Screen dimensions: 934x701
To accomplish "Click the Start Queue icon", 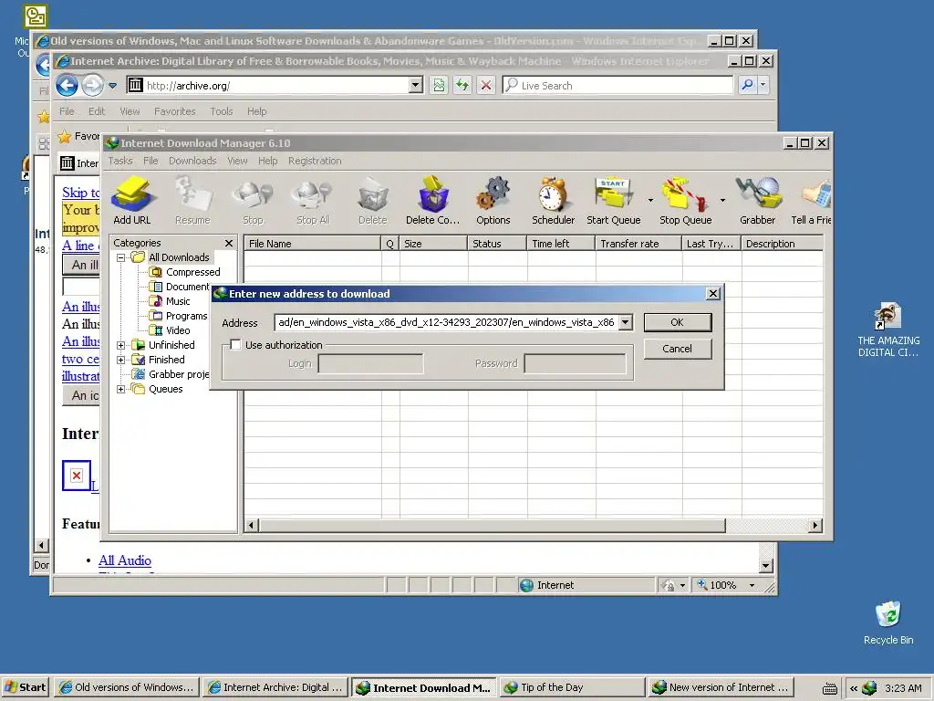I will 614,200.
